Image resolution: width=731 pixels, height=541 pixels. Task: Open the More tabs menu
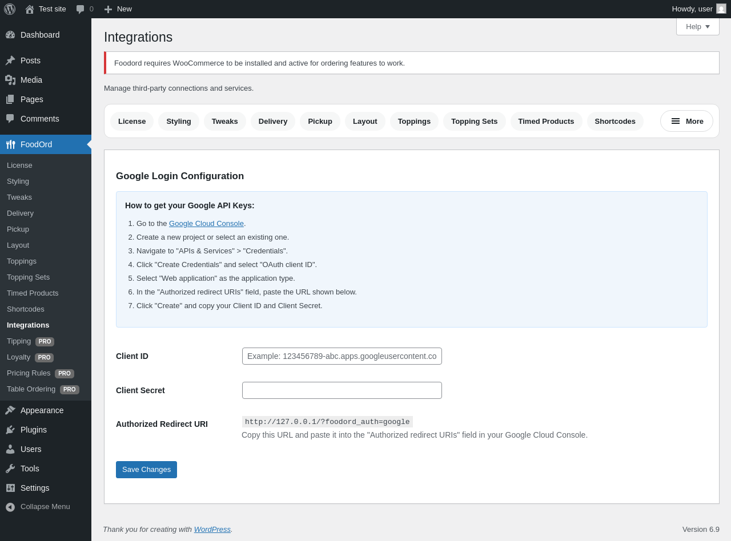tap(686, 121)
